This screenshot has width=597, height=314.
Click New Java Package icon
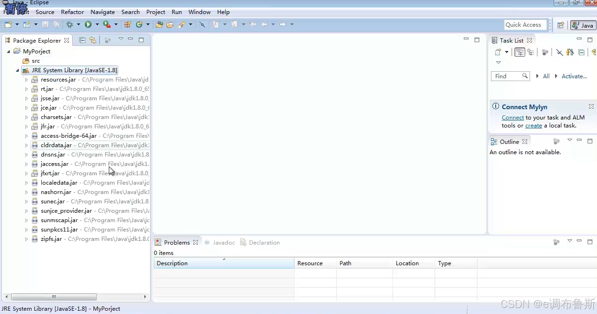point(128,24)
